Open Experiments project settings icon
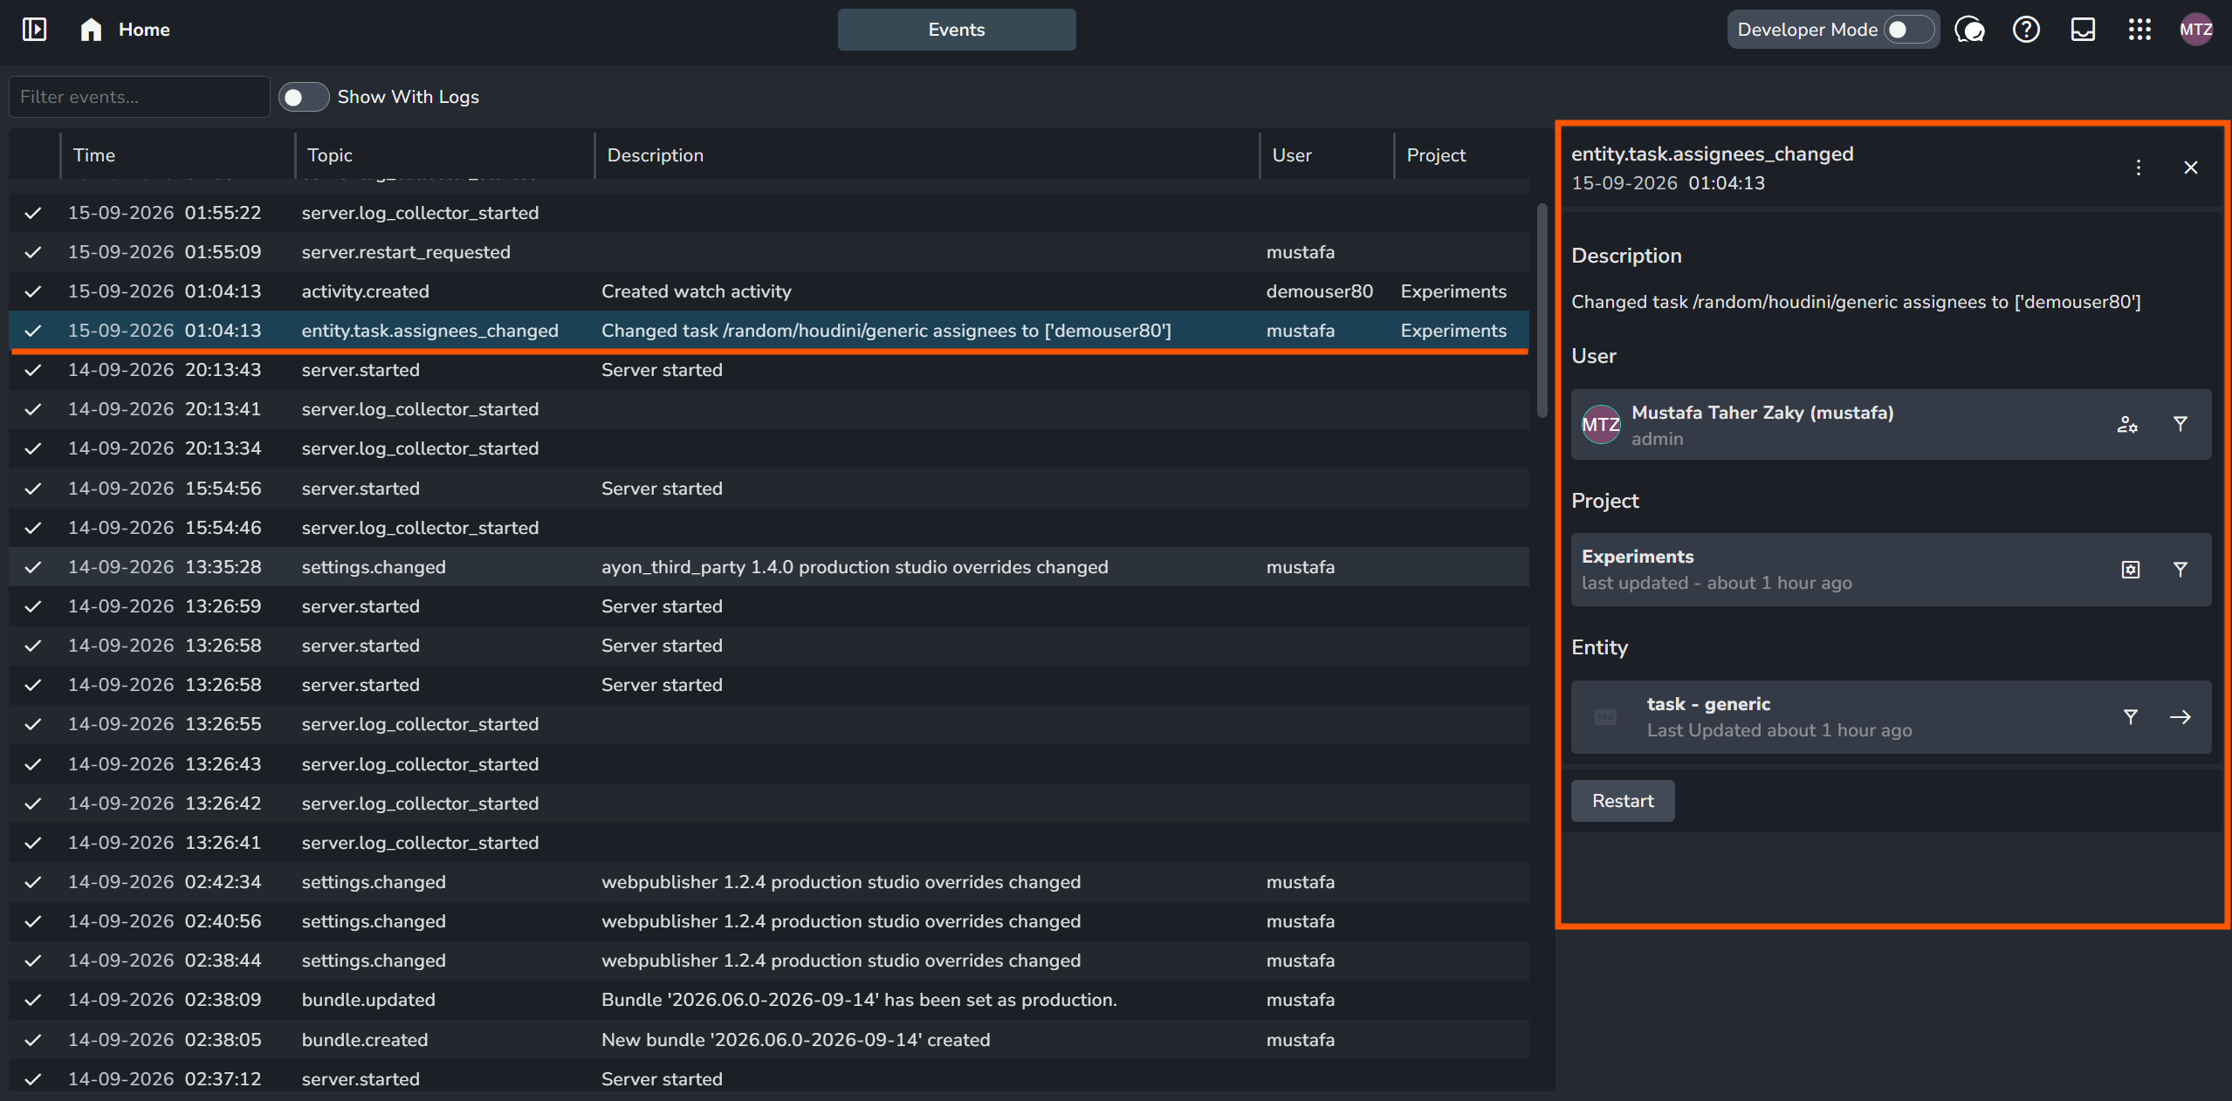 coord(2130,570)
